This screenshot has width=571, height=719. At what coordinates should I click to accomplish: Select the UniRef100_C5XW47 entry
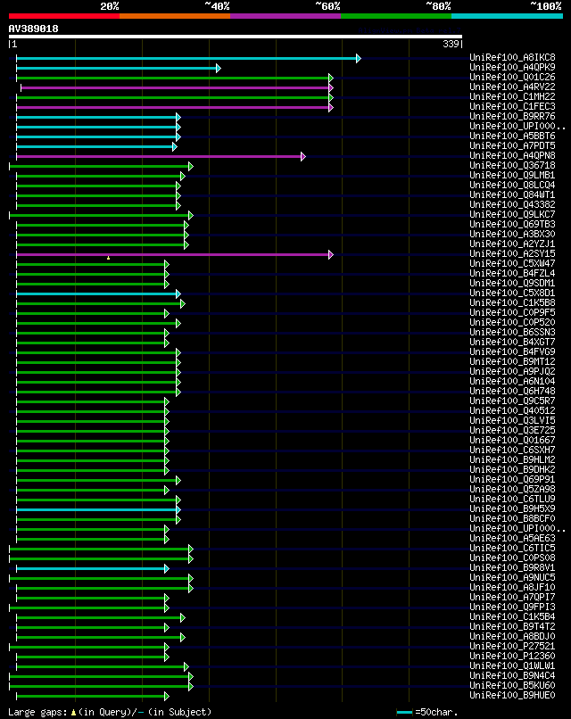point(512,264)
